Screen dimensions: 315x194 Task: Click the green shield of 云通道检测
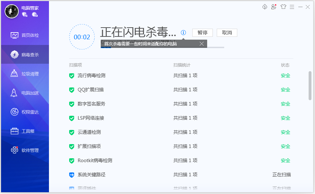72,132
